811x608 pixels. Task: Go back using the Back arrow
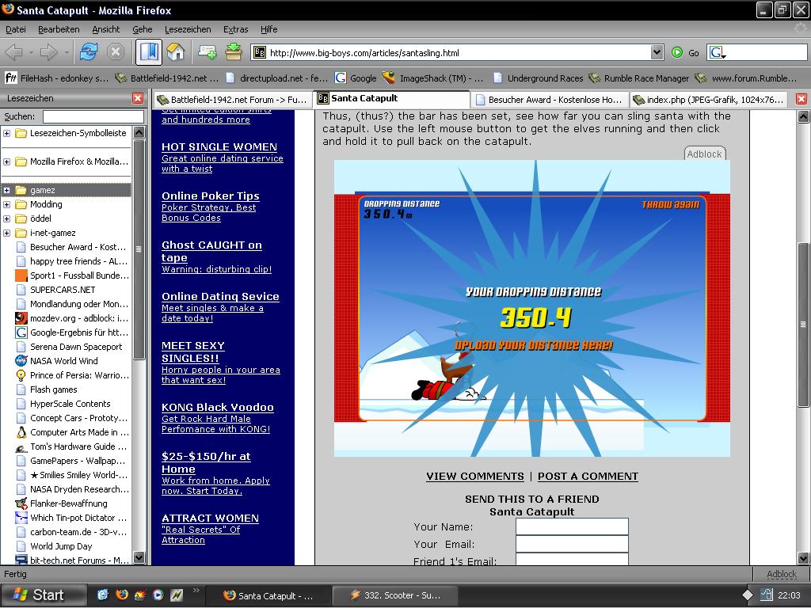[x=14, y=52]
